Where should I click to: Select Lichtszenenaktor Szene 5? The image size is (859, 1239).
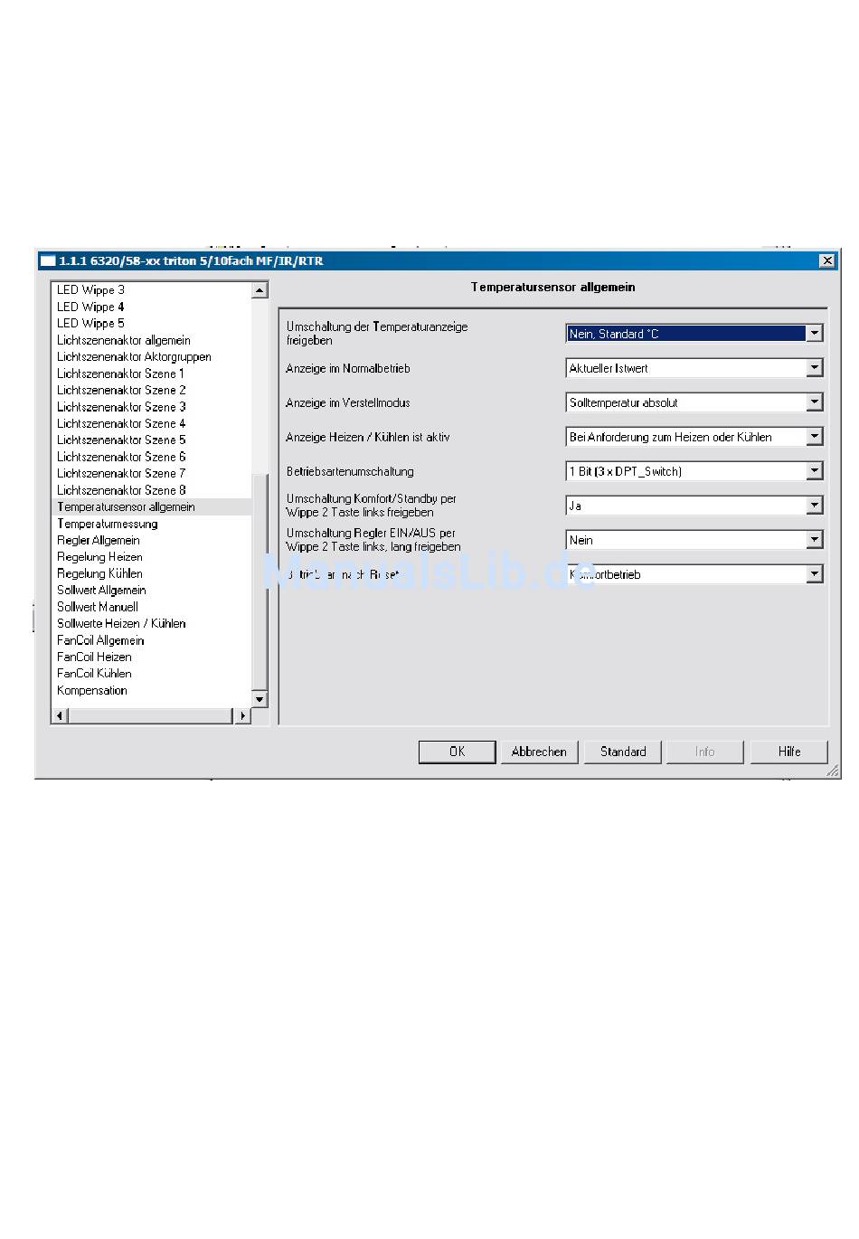(x=121, y=440)
